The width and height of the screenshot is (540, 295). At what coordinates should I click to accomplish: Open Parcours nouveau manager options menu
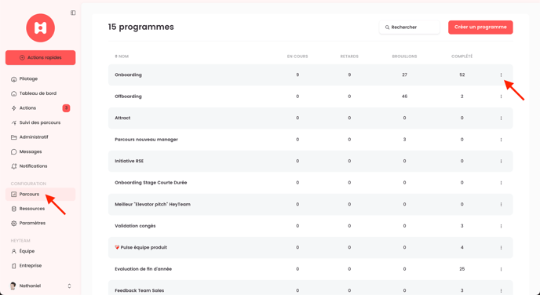(x=501, y=140)
